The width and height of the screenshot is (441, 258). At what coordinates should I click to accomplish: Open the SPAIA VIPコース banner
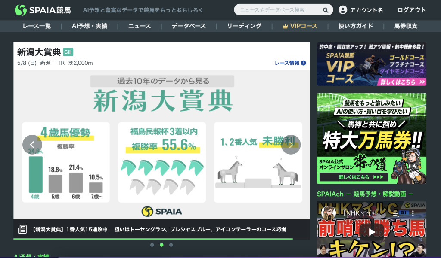372,64
